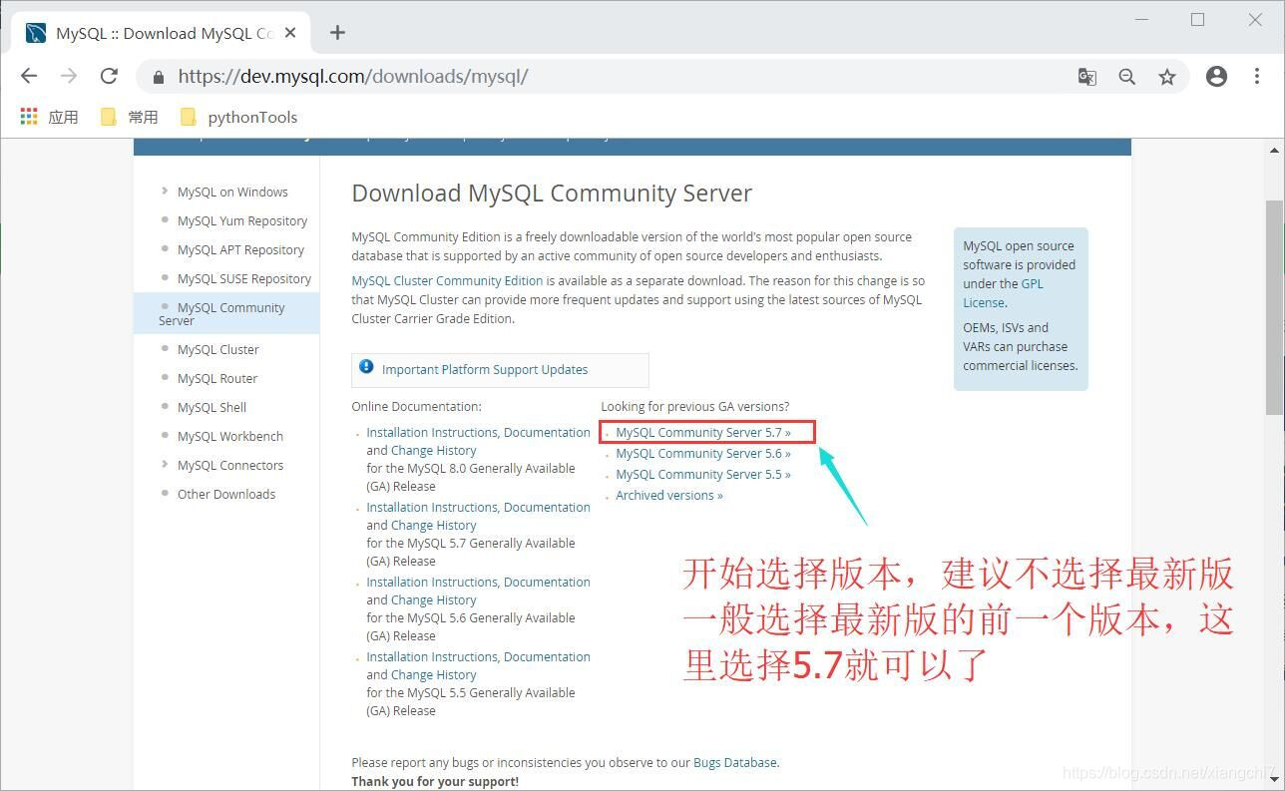This screenshot has height=791, width=1285.
Task: Click the 'Looking for previous GA versions?' text
Action: 694,406
